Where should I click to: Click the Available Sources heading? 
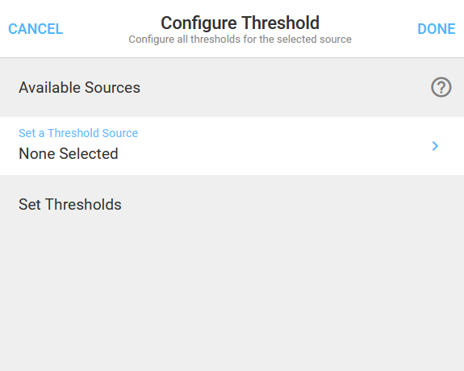pos(79,88)
